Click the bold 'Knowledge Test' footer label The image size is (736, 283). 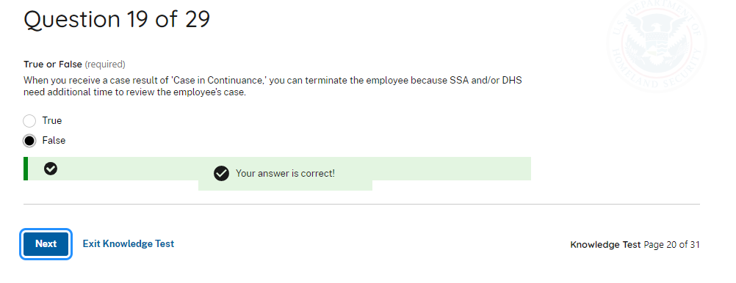[x=605, y=245]
